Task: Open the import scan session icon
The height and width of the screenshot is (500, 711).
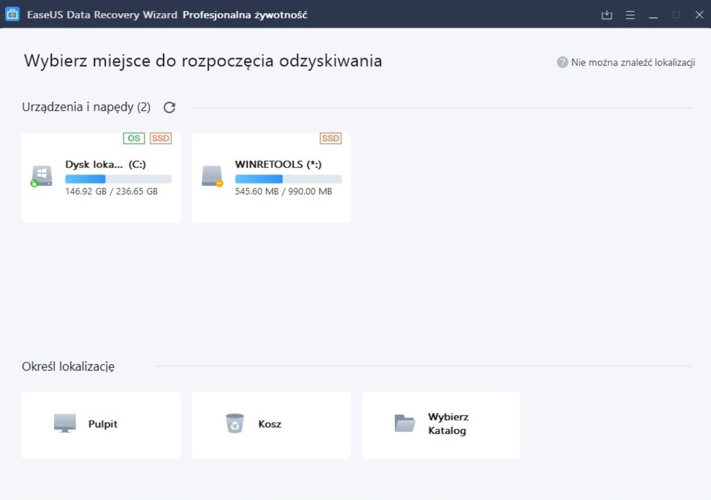Action: [x=607, y=15]
